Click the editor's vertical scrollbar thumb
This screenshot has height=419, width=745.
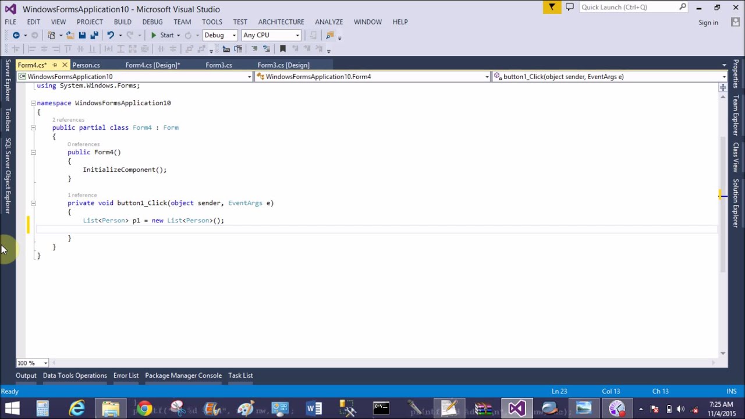pyautogui.click(x=722, y=204)
